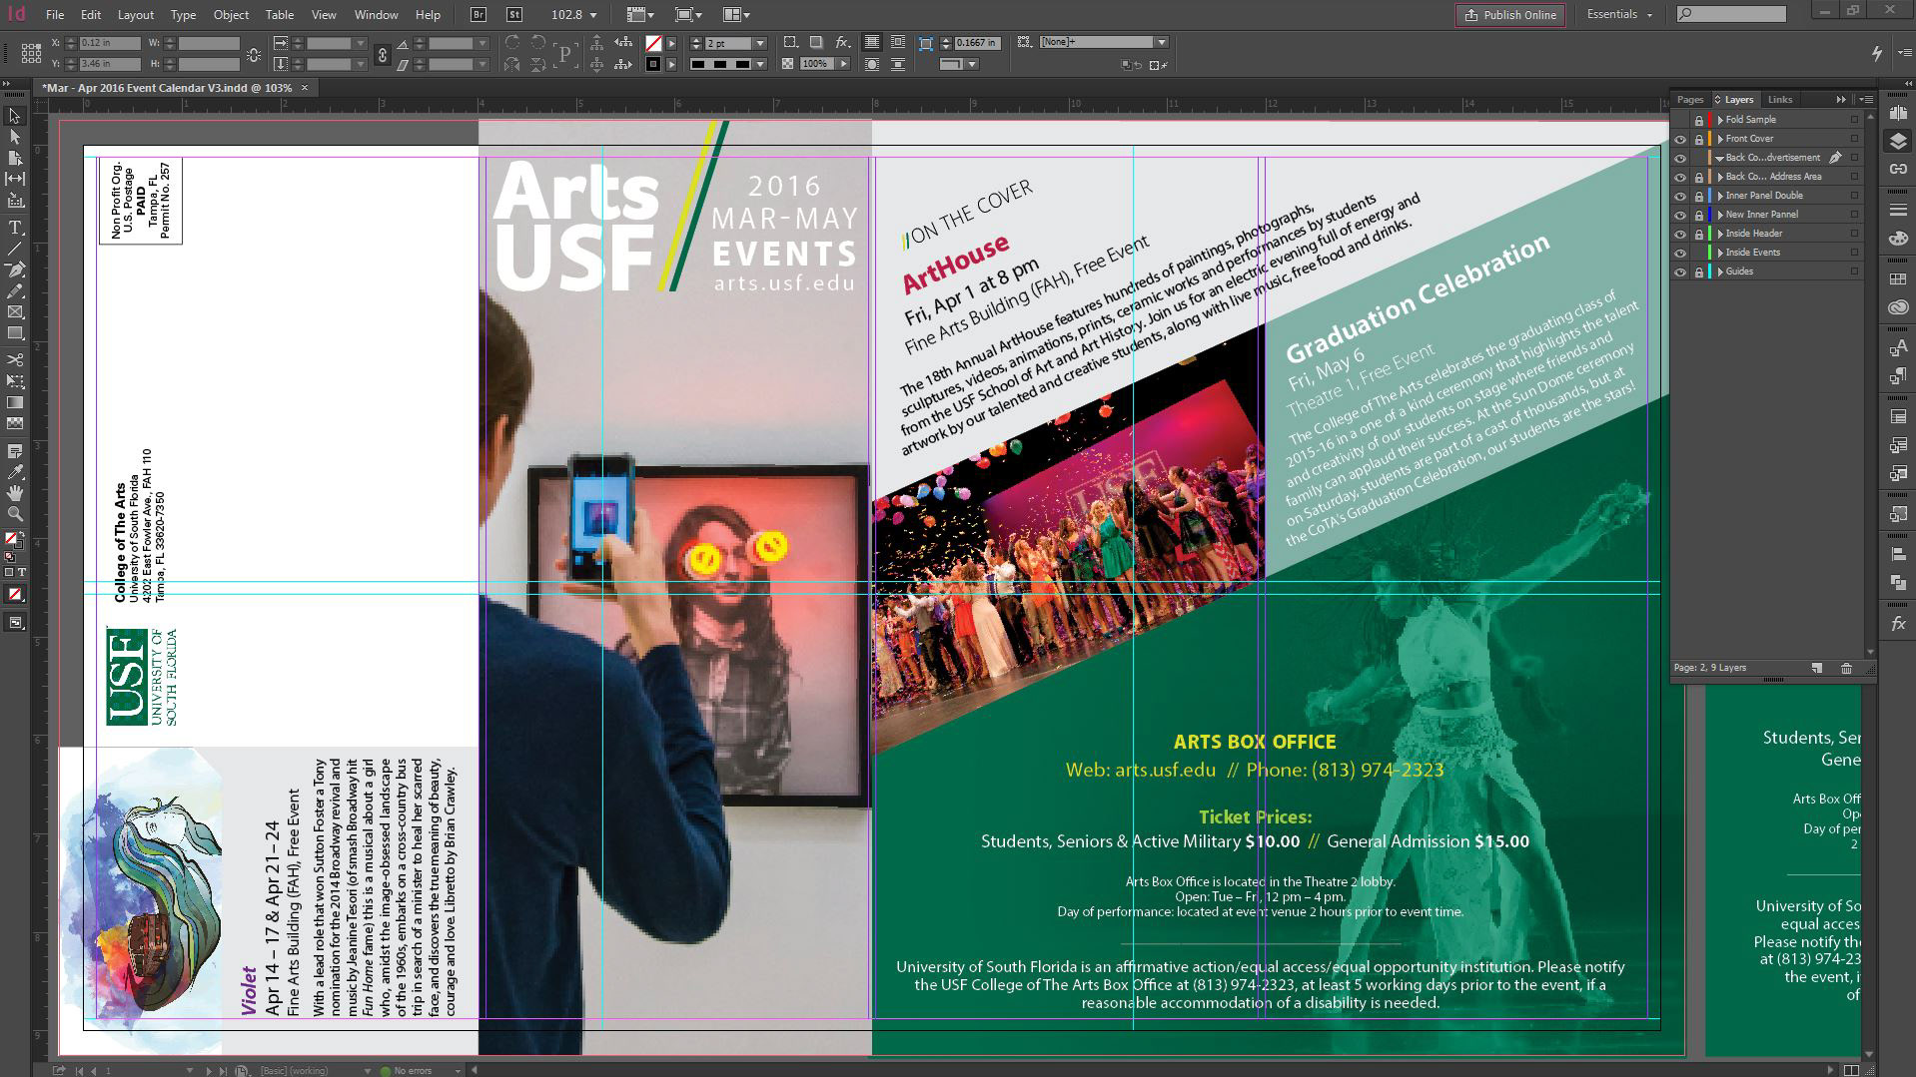Select the Note tool
The width and height of the screenshot is (1916, 1077).
point(14,451)
